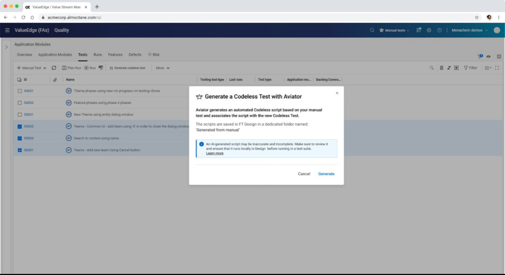Switch to the Runs tab

point(98,55)
